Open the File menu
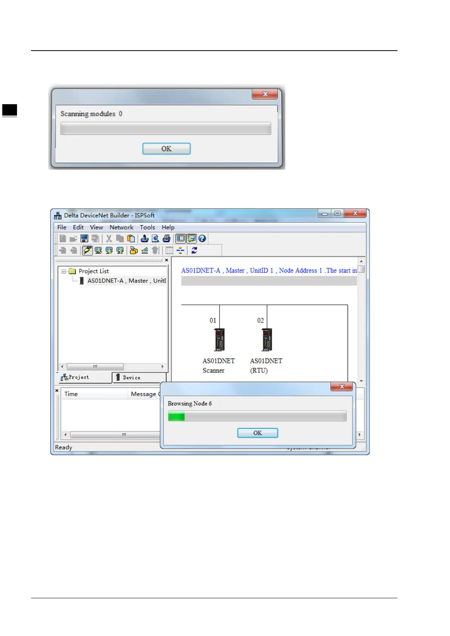The height and width of the screenshot is (636, 450). click(62, 227)
